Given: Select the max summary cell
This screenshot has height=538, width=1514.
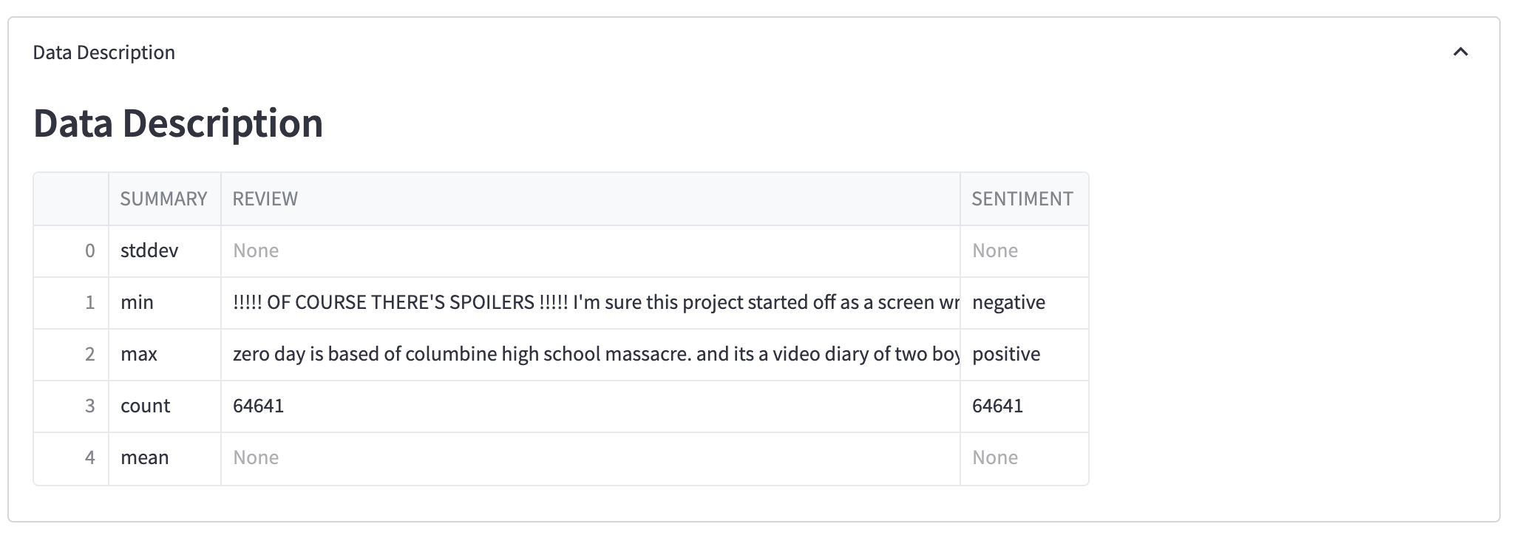Looking at the screenshot, I should pyautogui.click(x=139, y=354).
